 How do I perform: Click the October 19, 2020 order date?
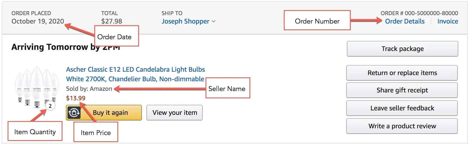(x=38, y=21)
